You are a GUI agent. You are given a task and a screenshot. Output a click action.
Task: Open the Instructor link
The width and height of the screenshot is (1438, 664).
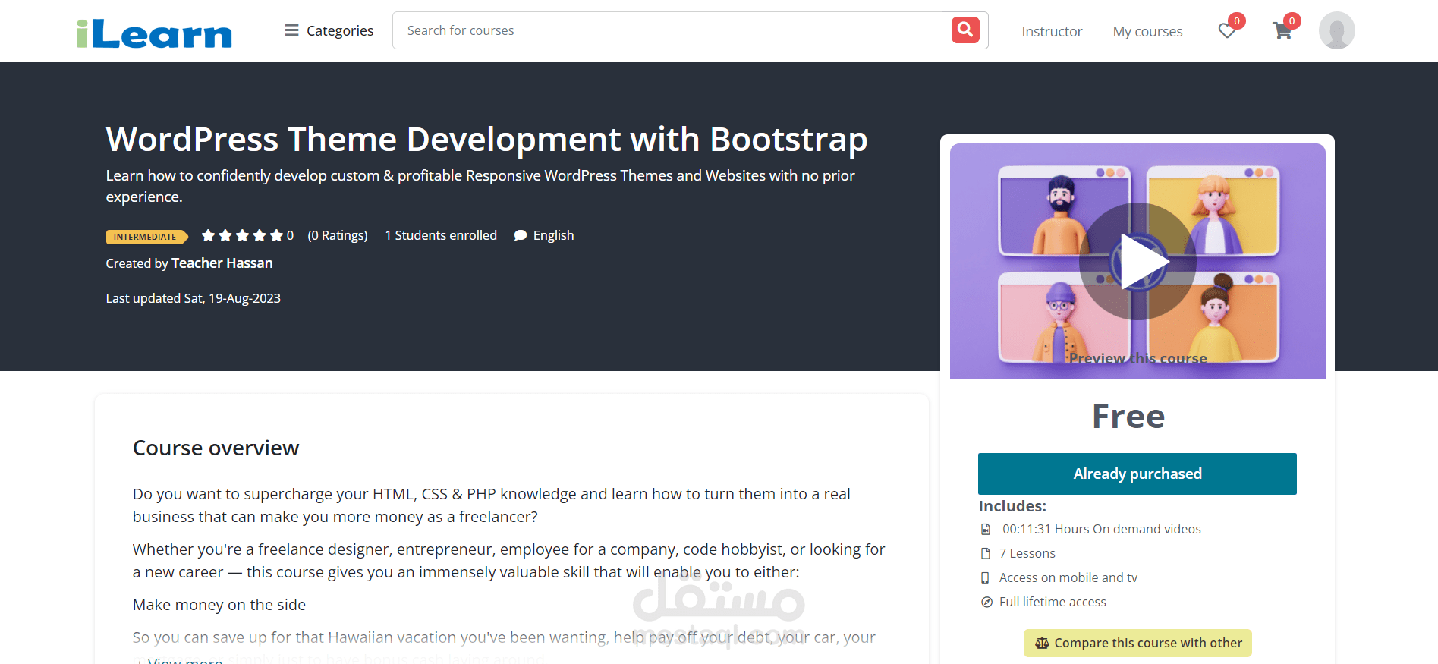click(1052, 31)
